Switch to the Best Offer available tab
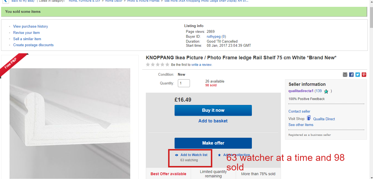The height and width of the screenshot is (179, 373). (x=168, y=173)
